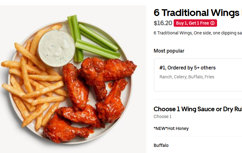Click the item description about one side
Image resolution: width=242 pixels, height=153 pixels.
point(198,33)
